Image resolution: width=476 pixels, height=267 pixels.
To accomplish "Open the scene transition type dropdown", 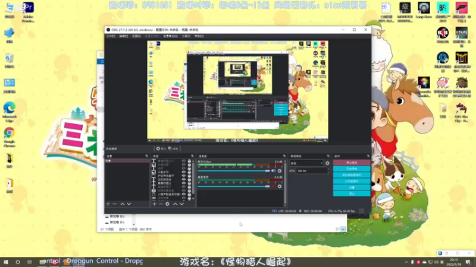I will (306, 163).
